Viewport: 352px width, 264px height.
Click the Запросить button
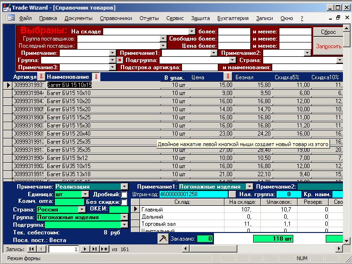click(x=328, y=46)
